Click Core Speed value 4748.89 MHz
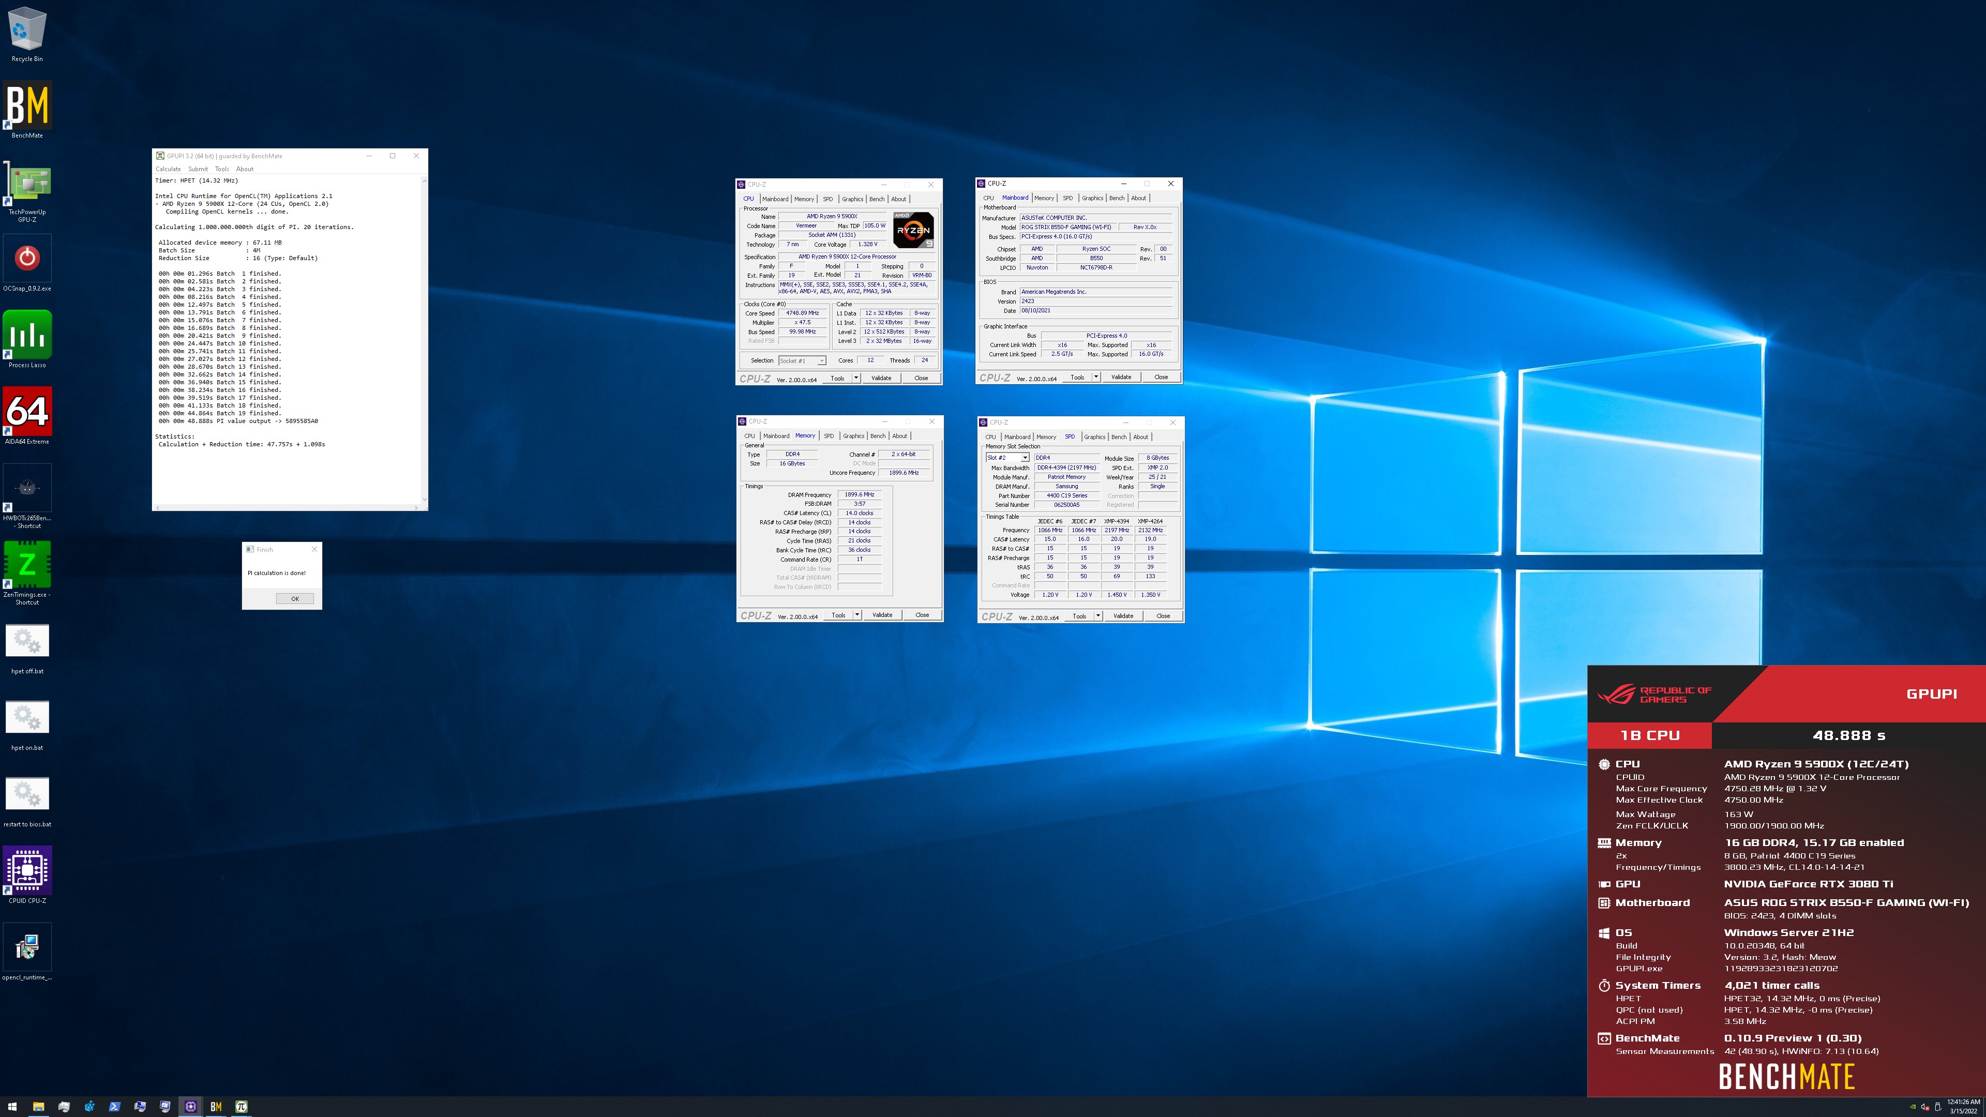The width and height of the screenshot is (1986, 1117). 802,313
